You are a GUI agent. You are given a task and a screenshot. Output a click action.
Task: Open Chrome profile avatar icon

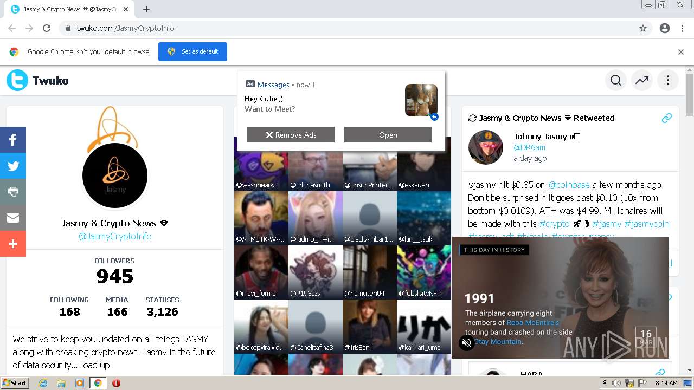point(665,28)
